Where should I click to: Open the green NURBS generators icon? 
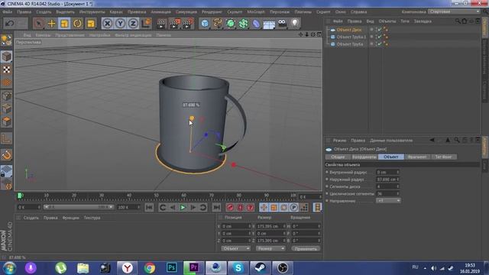click(231, 24)
